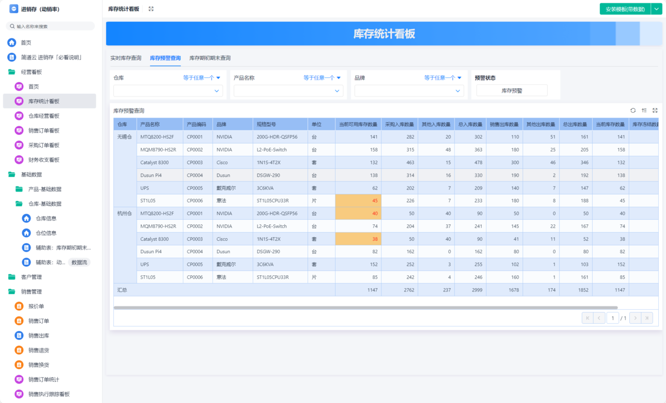Screen dimensions: 666x403
Task: Open 仓库经营看板 in the sidebar
Action: coord(44,116)
